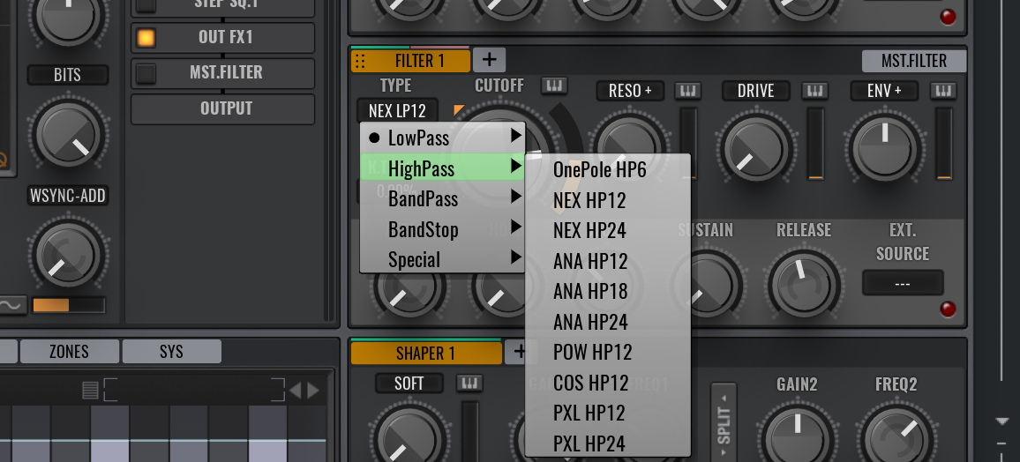Choose ANA HP18 filter type
The width and height of the screenshot is (1020, 462).
tap(608, 291)
